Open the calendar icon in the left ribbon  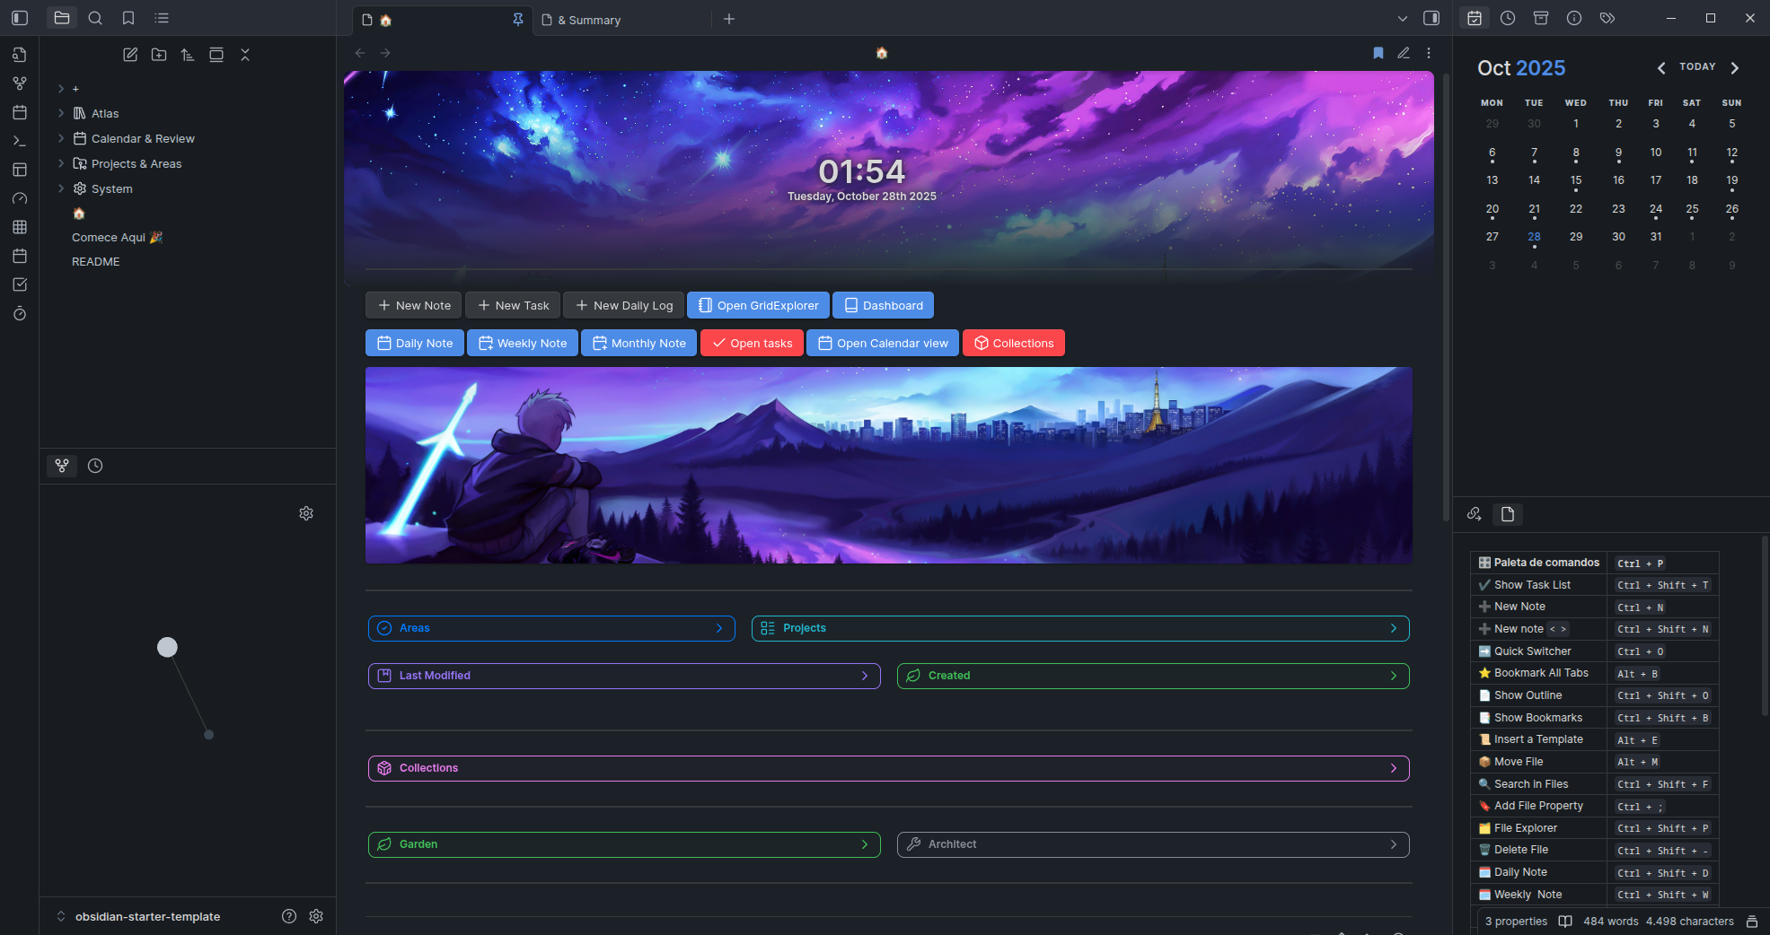19,112
